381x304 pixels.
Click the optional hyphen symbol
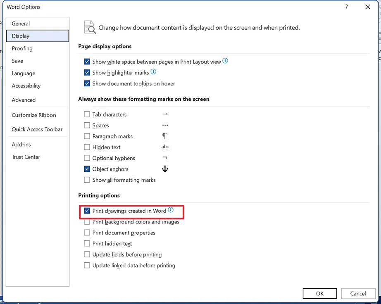pyautogui.click(x=165, y=158)
